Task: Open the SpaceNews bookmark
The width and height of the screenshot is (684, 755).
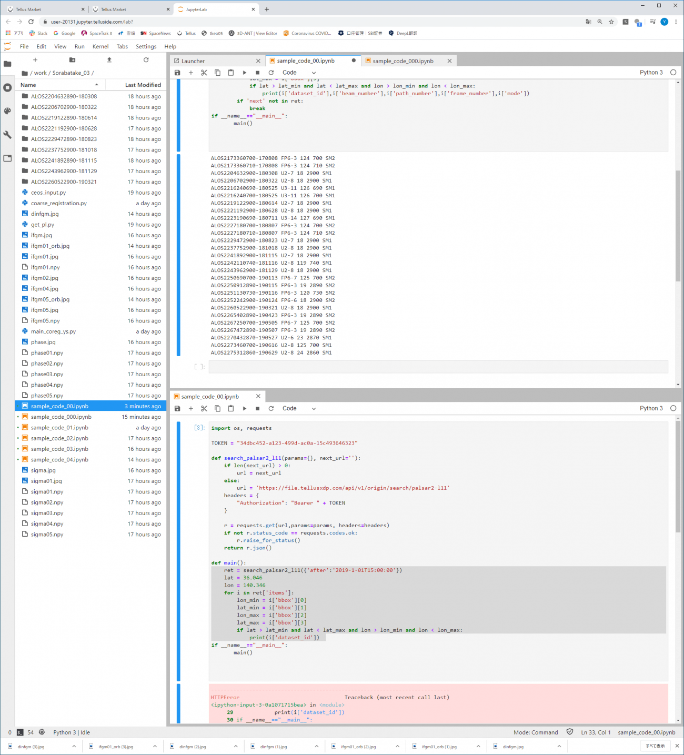Action: coord(156,33)
